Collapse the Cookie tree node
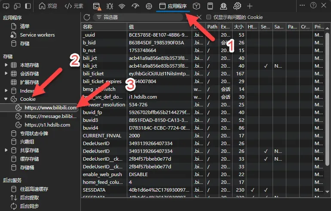This screenshot has height=211, width=331. click(x=6, y=99)
